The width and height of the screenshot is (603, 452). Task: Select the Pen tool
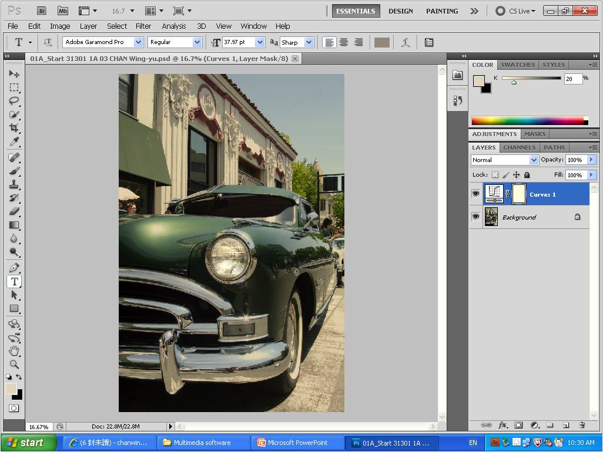click(x=14, y=268)
